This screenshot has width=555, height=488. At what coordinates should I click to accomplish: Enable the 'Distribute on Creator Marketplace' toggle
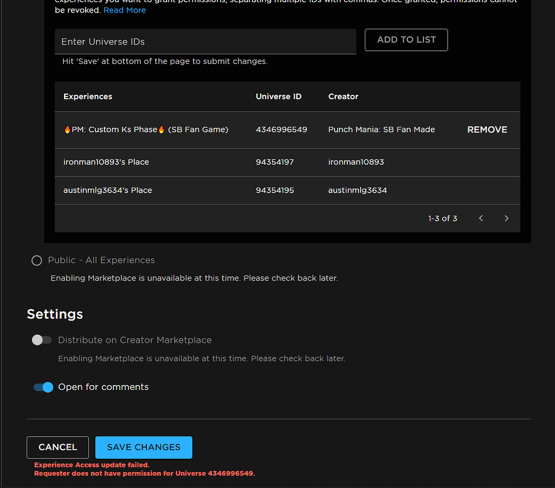pos(42,340)
